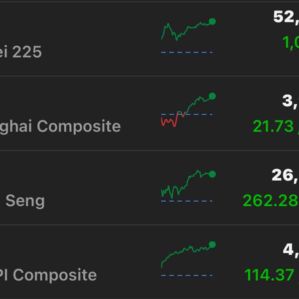Open the Hang Seng sparkline chart
This screenshot has width=299, height=299.
187,185
